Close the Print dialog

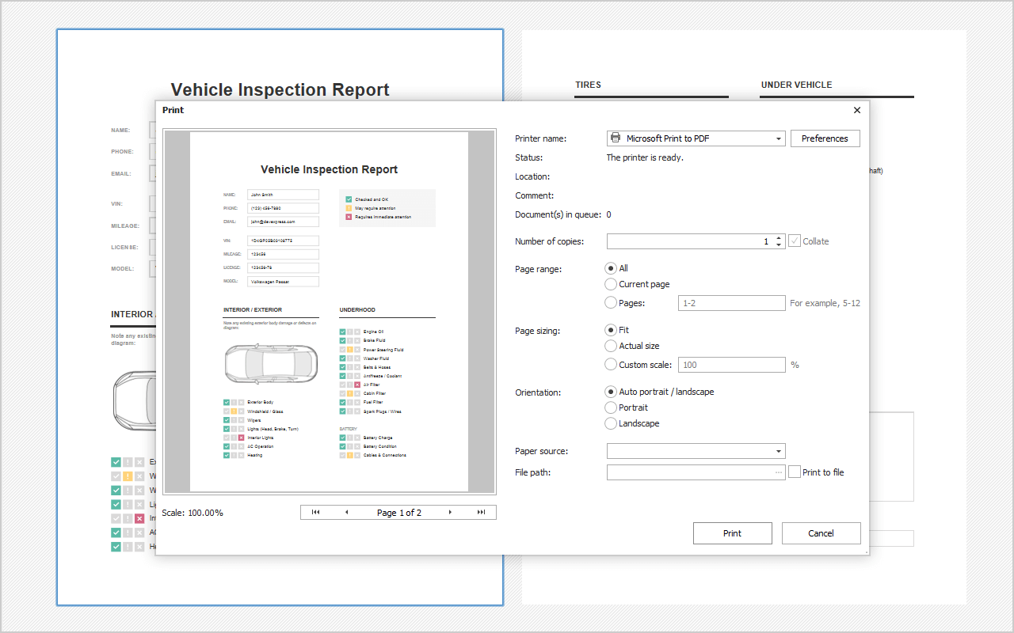(856, 111)
